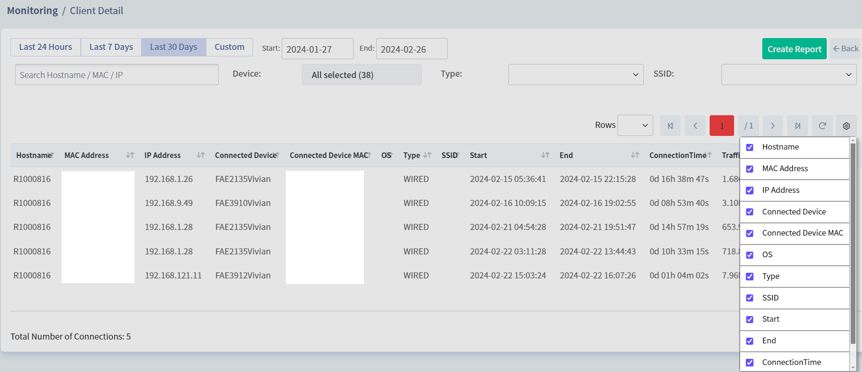
Task: Click IP 192.168.9.49 cell
Action: click(x=169, y=203)
